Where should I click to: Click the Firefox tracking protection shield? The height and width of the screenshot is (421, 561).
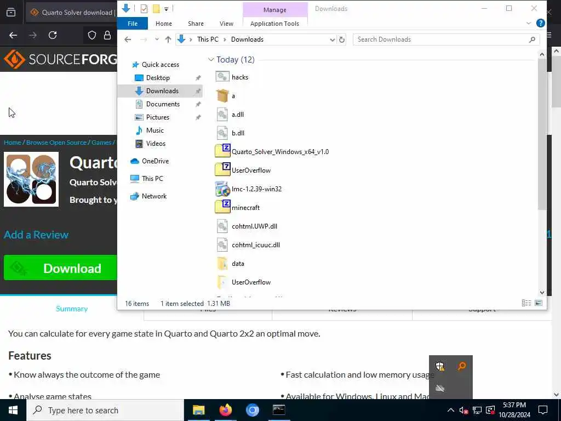tap(92, 35)
